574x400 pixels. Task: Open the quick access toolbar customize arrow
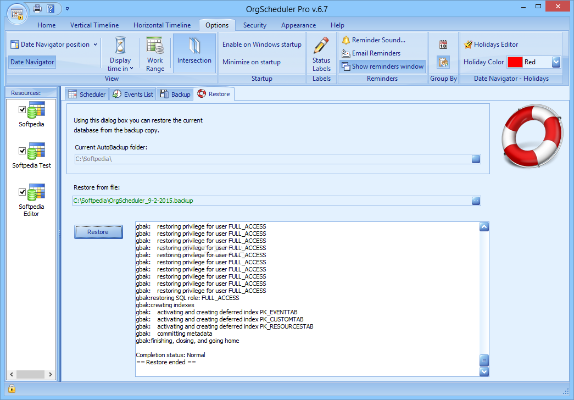pos(67,9)
